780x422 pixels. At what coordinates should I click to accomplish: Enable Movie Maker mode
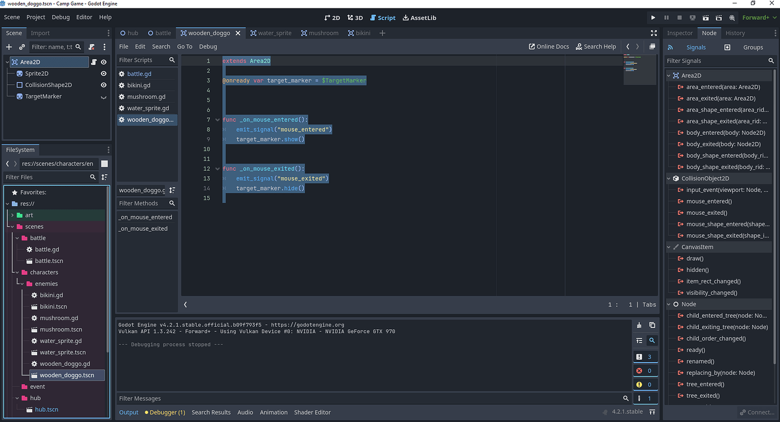coord(731,18)
